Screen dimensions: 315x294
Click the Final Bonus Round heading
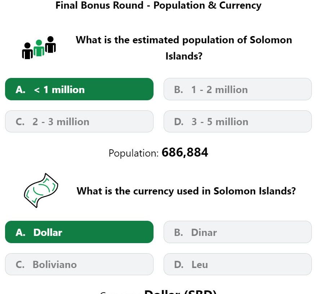[158, 5]
